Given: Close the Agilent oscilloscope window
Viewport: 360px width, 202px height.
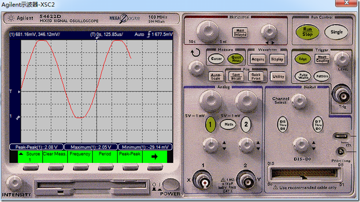Looking at the screenshot, I should point(346,3).
